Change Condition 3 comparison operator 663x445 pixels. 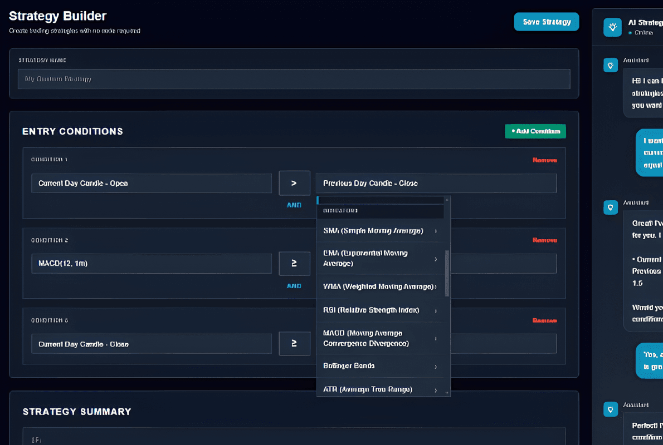294,343
